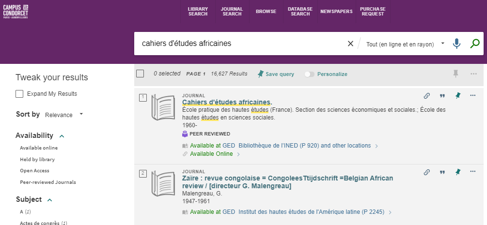Copy permalink for Cahiers d'études africaines

[x=427, y=96]
